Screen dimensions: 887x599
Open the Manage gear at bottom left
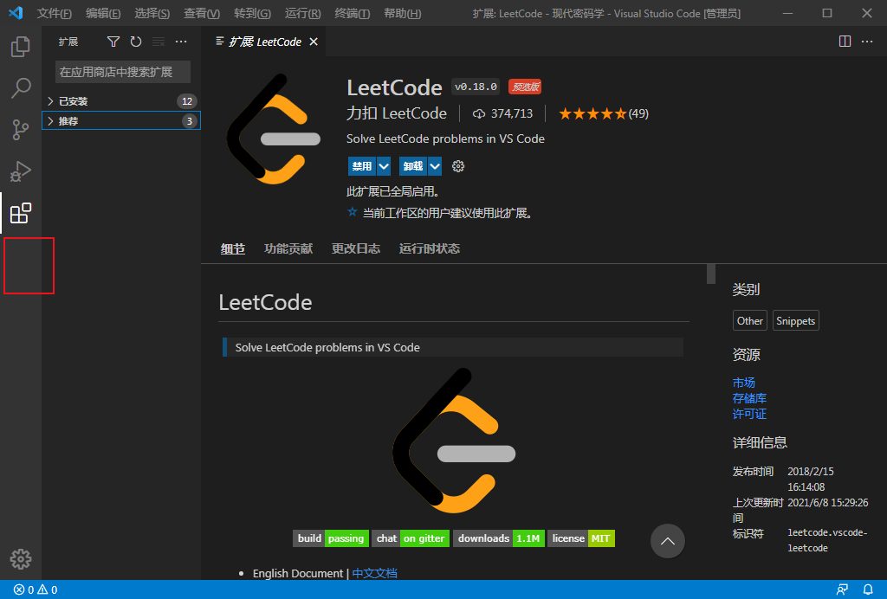[21, 559]
